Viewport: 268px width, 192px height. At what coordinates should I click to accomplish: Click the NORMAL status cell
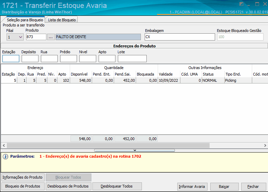click(213, 80)
